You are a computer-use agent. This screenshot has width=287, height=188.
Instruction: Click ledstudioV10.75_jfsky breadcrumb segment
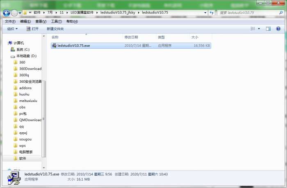coord(118,12)
